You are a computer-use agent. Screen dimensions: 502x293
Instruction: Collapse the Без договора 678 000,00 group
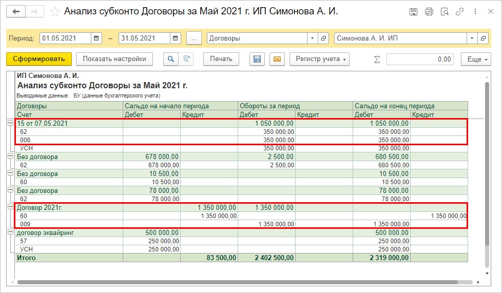coord(10,156)
